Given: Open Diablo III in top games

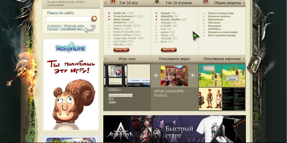Looking at the screenshot, I should point(119,13).
